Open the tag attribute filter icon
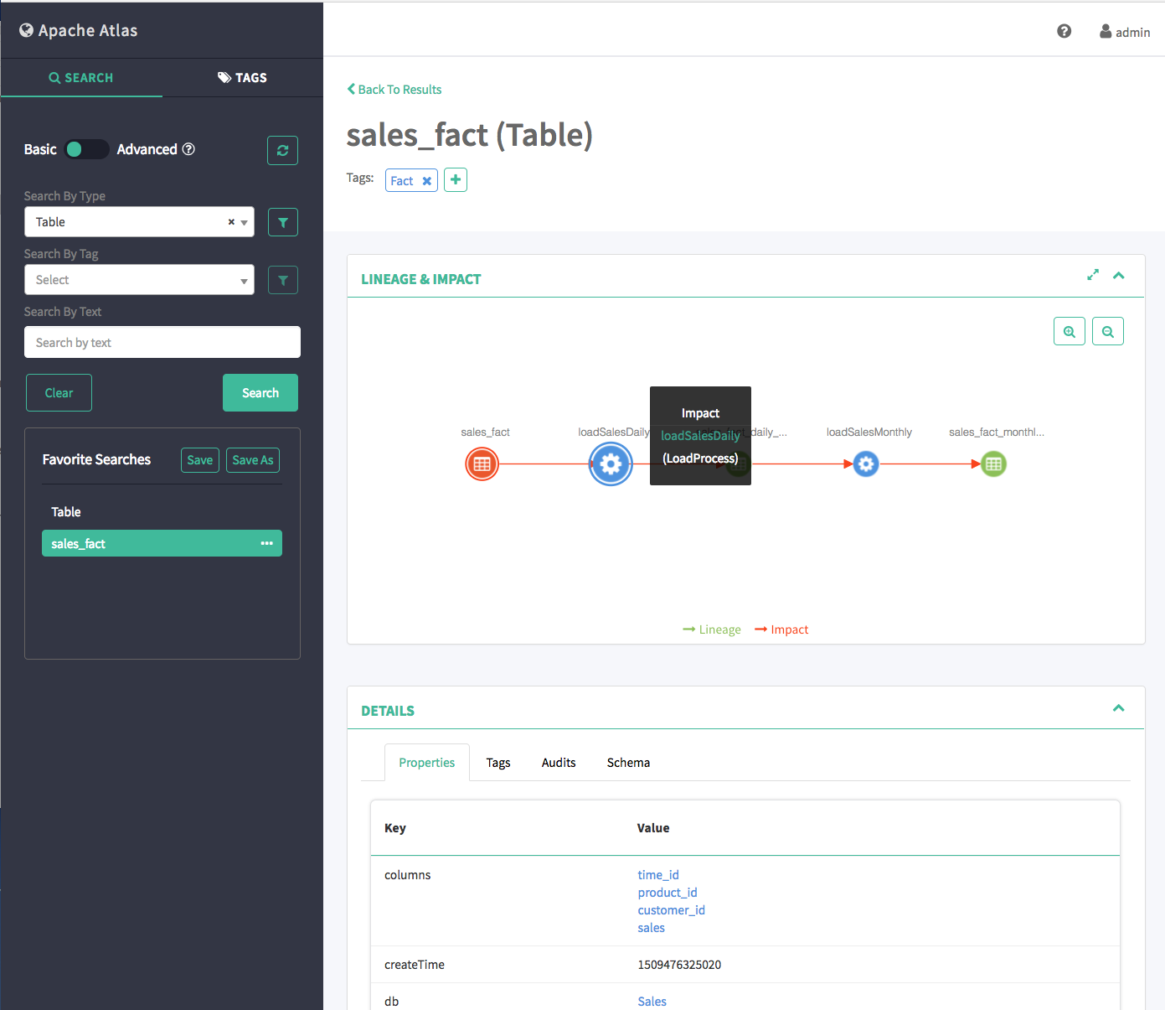This screenshot has width=1165, height=1010. click(282, 280)
